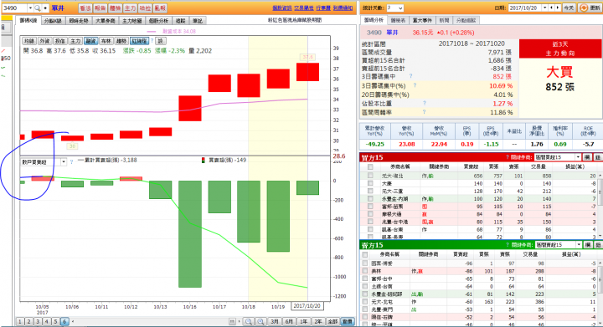
Task: Switch to the 個股分析 tab
Action: [158, 21]
